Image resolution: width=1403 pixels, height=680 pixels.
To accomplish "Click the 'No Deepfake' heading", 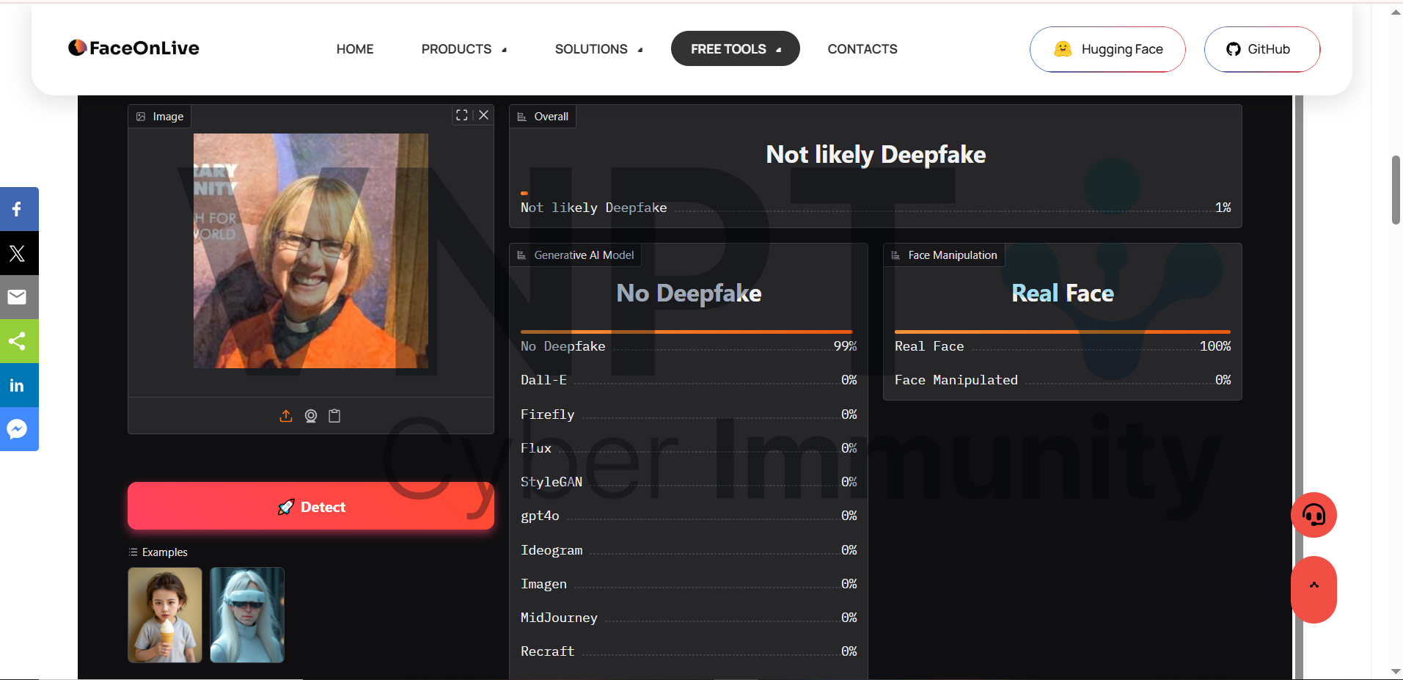I will pos(689,293).
